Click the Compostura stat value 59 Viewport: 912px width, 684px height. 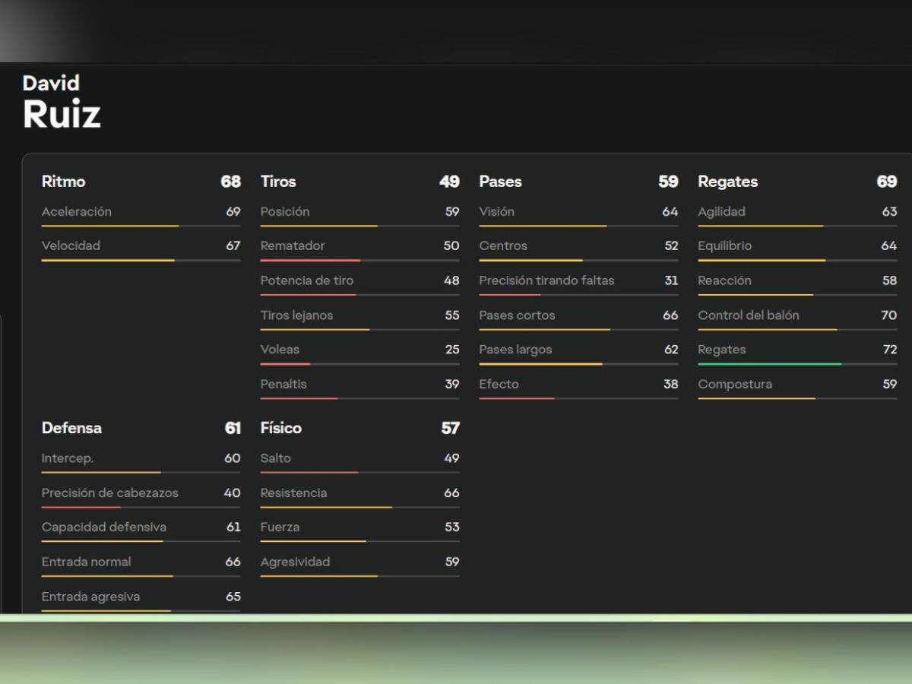[889, 385]
